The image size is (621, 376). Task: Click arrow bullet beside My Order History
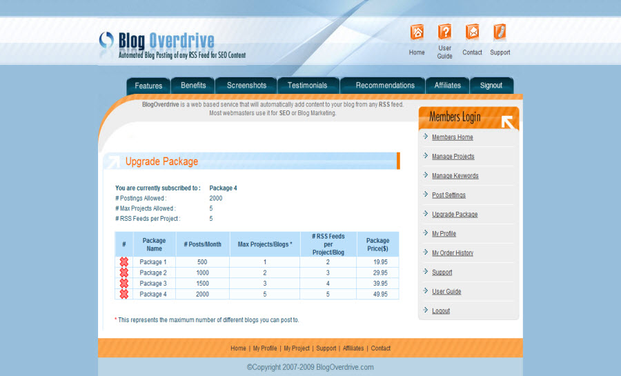pos(426,252)
